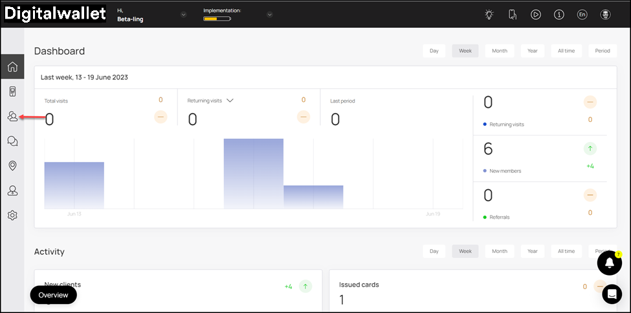Click the Overview button
Image resolution: width=631 pixels, height=313 pixels.
(x=53, y=295)
